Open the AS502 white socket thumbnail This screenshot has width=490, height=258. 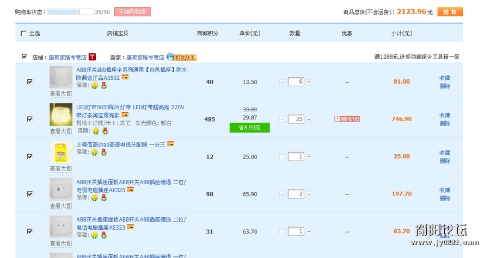61,77
